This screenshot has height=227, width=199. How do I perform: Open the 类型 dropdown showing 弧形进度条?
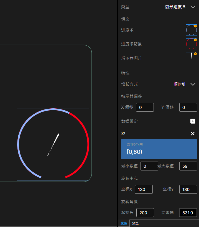point(180,7)
